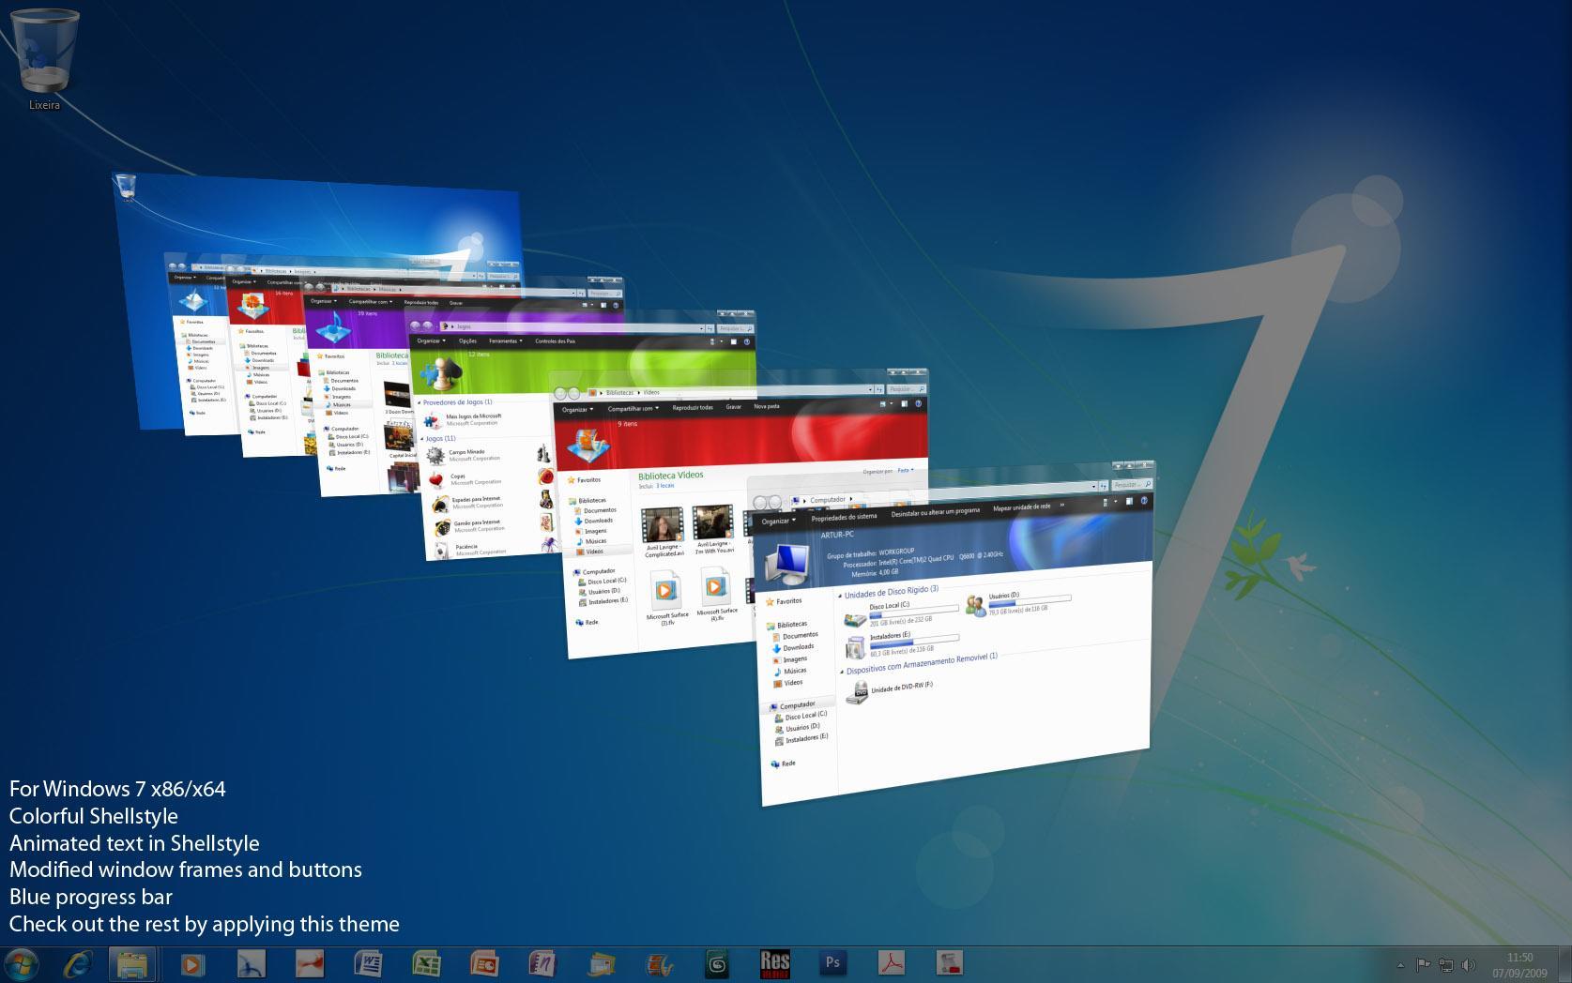
Task: Click Gravar in Videos window toolbar
Action: coord(734,407)
